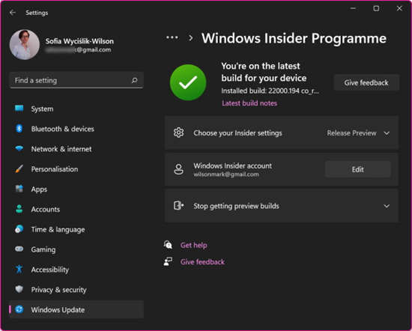Click the Personalisation paintbrush icon

click(x=19, y=169)
